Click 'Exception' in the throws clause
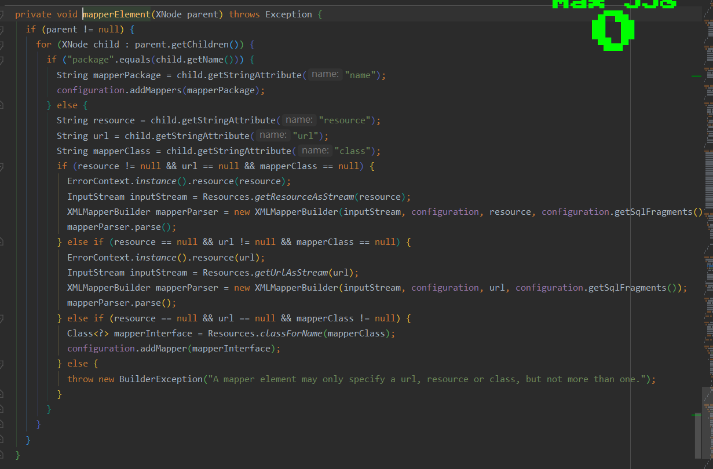713x469 pixels. click(288, 14)
